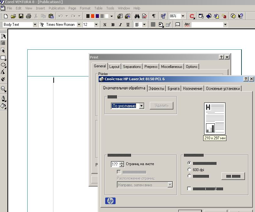Open the Body Text style dropdown
Screen dimensions: 255x212
(35, 25)
